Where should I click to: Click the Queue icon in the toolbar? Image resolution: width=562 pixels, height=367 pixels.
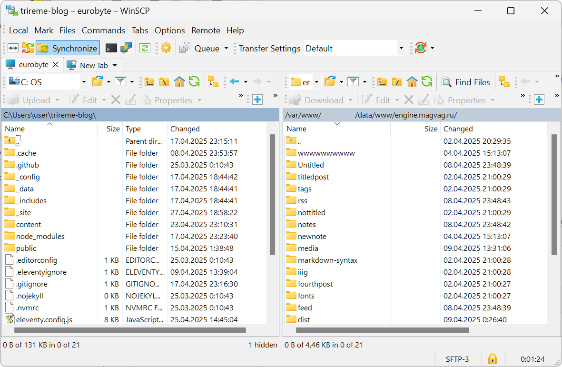(x=185, y=48)
